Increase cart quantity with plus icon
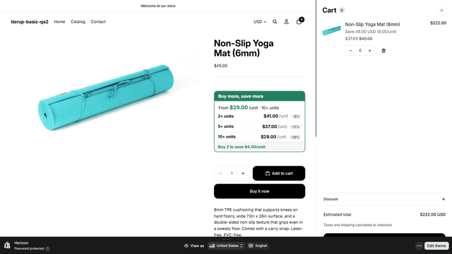452x254 pixels. [x=370, y=51]
